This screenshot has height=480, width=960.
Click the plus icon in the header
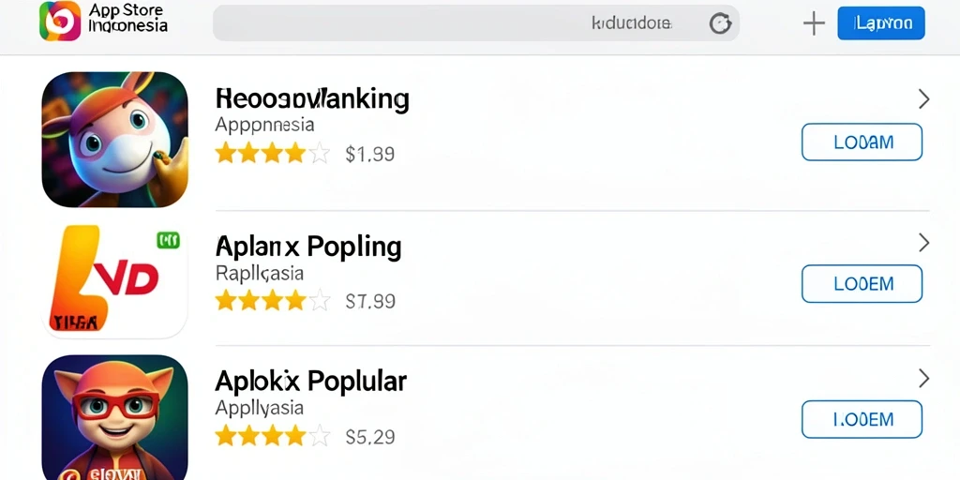click(814, 23)
